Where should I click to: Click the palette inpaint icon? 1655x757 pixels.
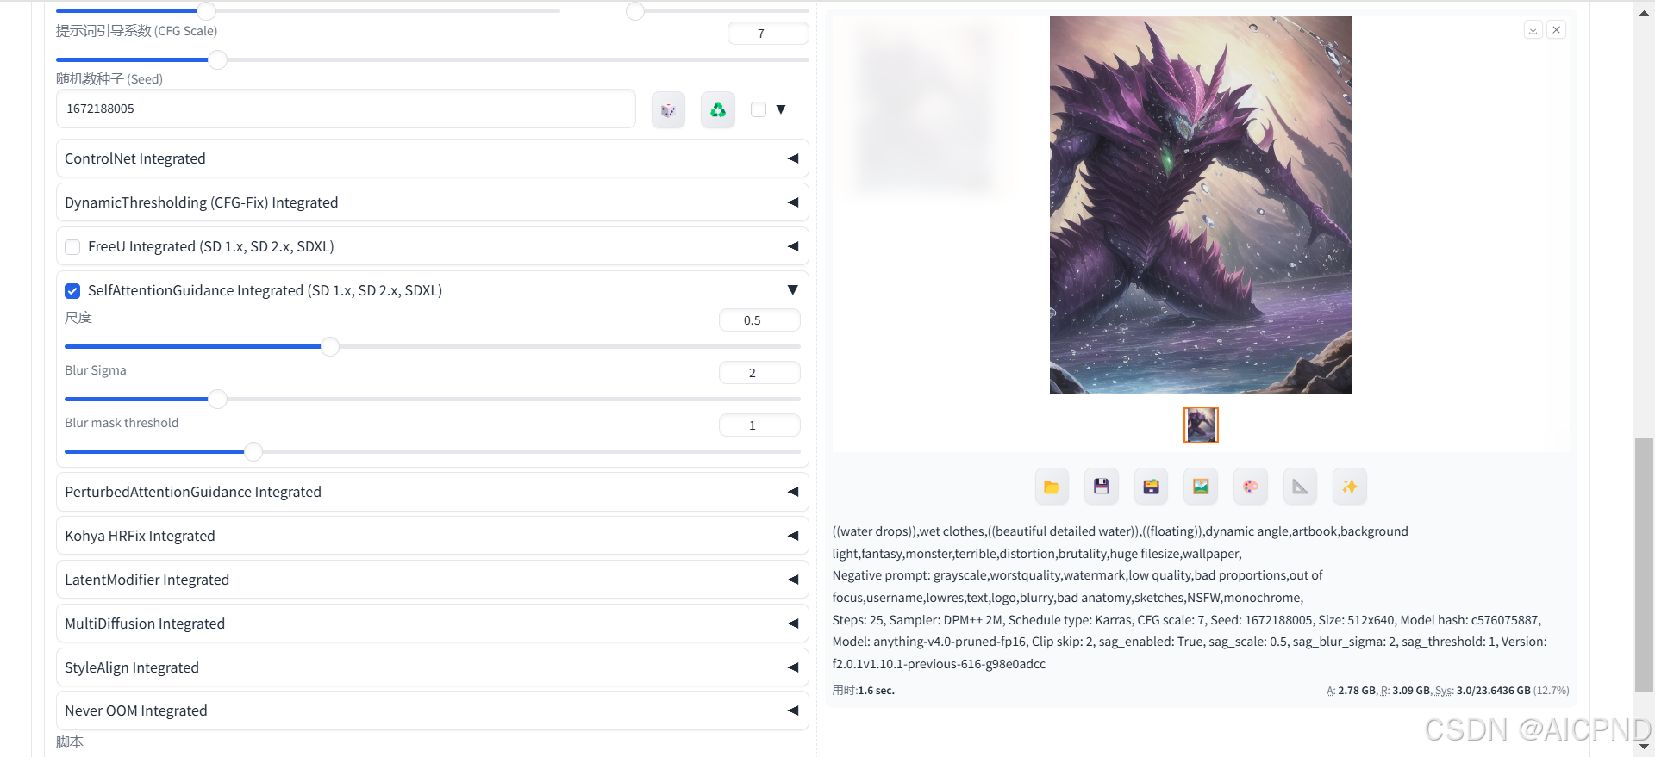[1251, 487]
